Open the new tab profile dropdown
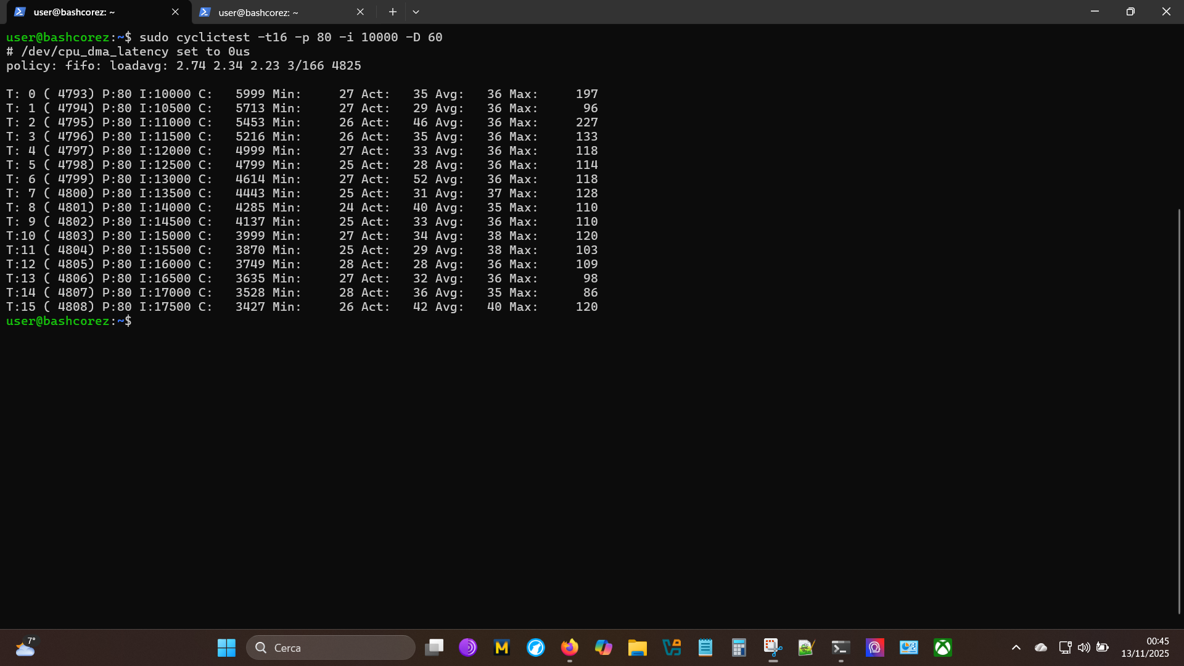The image size is (1184, 666). click(416, 12)
